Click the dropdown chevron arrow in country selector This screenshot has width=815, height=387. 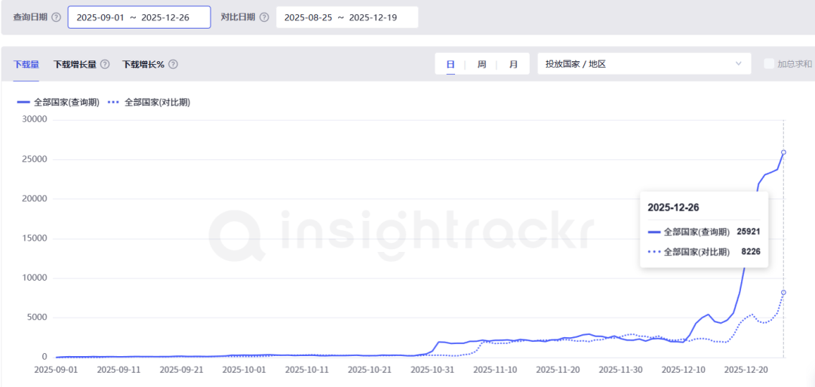point(739,64)
